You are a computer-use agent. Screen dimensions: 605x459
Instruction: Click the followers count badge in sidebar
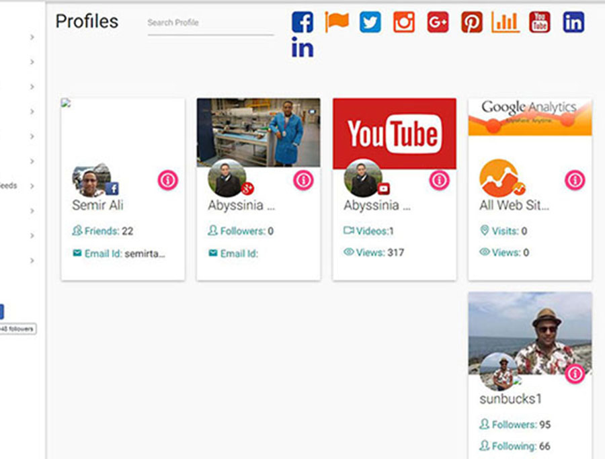tap(17, 329)
